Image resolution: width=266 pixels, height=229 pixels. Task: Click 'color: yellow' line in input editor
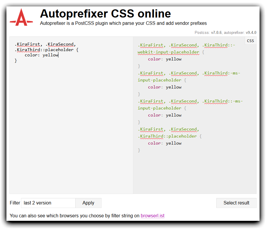(x=41, y=55)
